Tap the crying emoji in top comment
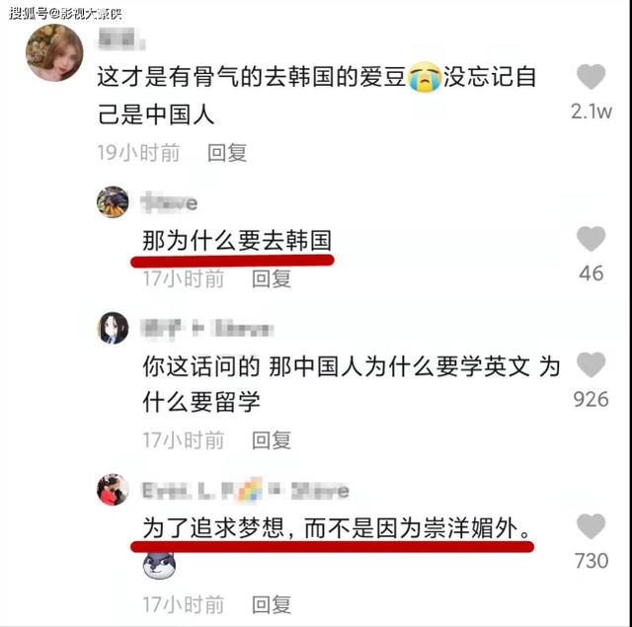The width and height of the screenshot is (632, 627). click(x=425, y=77)
